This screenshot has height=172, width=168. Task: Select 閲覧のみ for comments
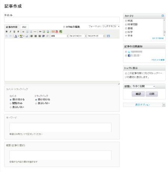pyautogui.click(x=10, y=103)
